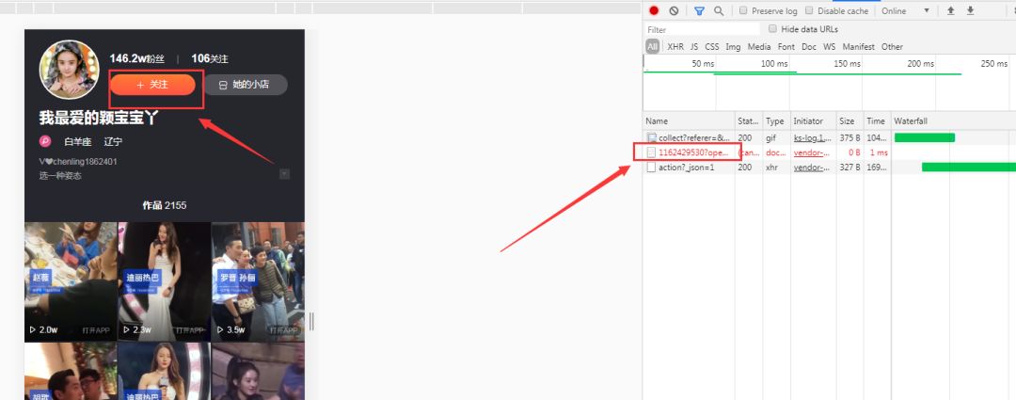Filter requests by JS

pyautogui.click(x=694, y=47)
